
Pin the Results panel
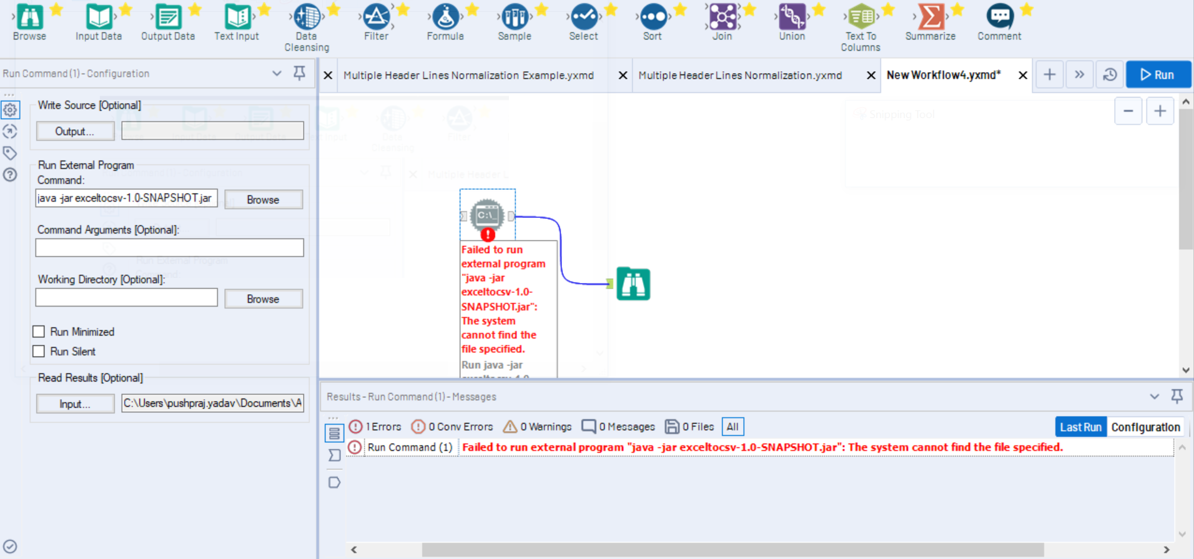(1177, 396)
